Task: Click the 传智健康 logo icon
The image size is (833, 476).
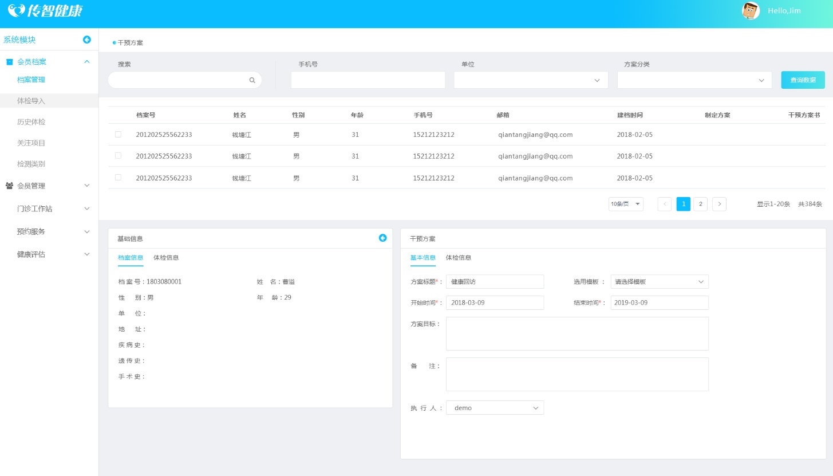Action: [x=17, y=10]
